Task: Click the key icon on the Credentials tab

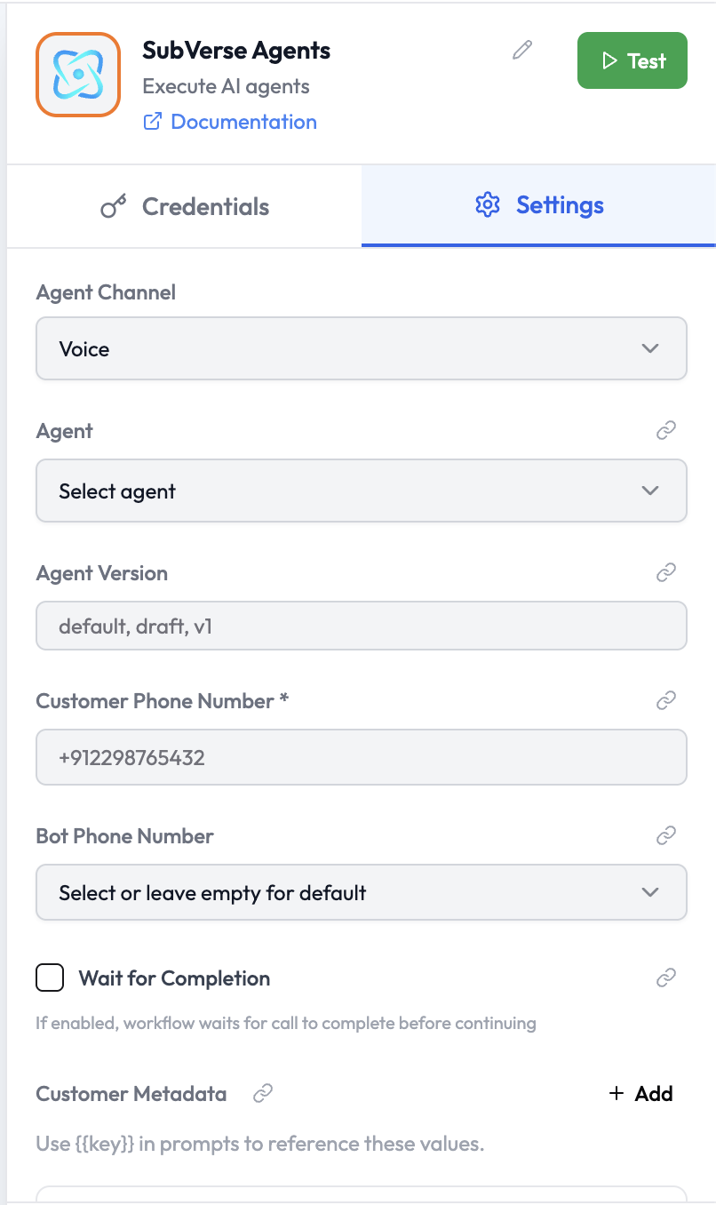Action: coord(112,205)
